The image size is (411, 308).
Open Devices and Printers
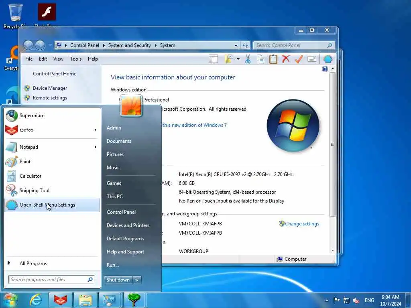click(128, 225)
